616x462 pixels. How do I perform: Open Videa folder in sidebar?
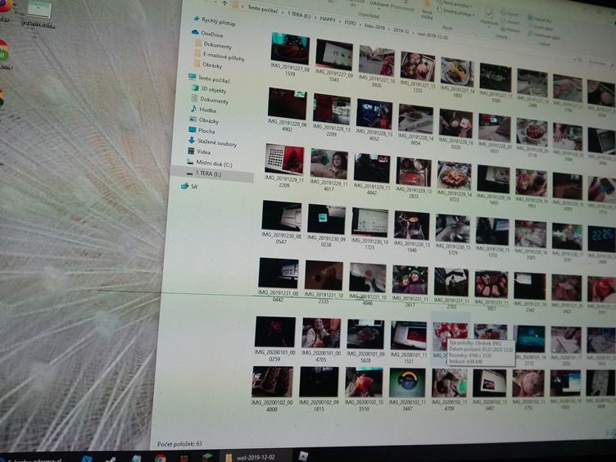pyautogui.click(x=199, y=152)
